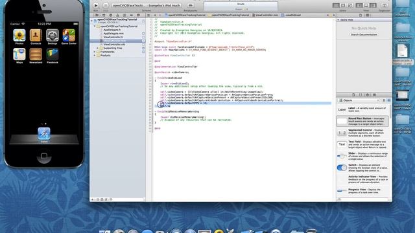The width and height of the screenshot is (415, 233).
Task: Select ViewController.h in project navigator
Action: (x=113, y=38)
